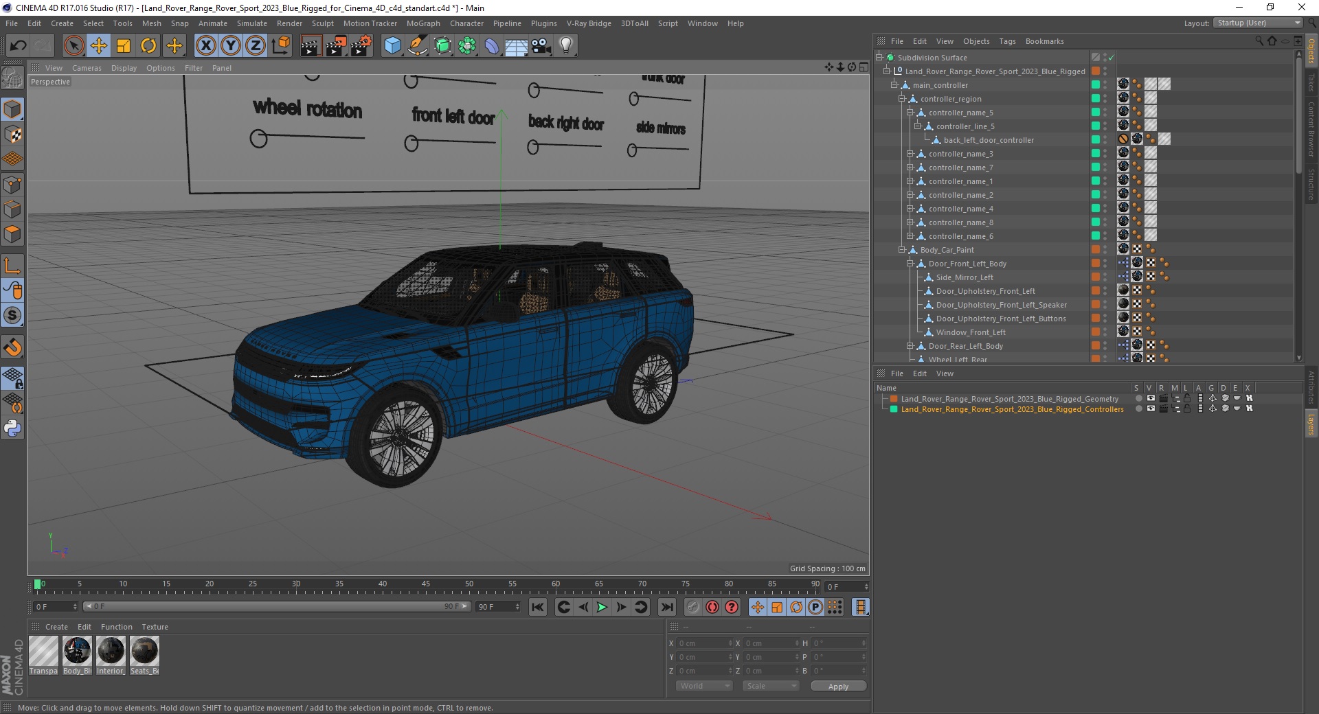Toggle lock for Controllers layer
The width and height of the screenshot is (1319, 714).
[1187, 408]
